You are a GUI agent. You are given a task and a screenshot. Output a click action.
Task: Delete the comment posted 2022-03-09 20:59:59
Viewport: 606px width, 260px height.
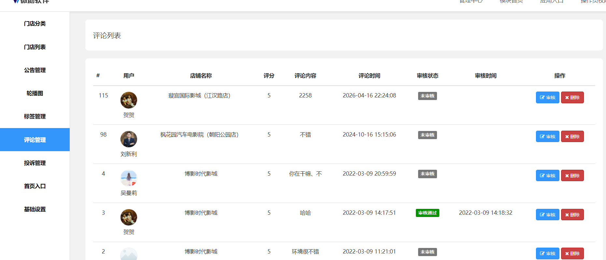572,176
